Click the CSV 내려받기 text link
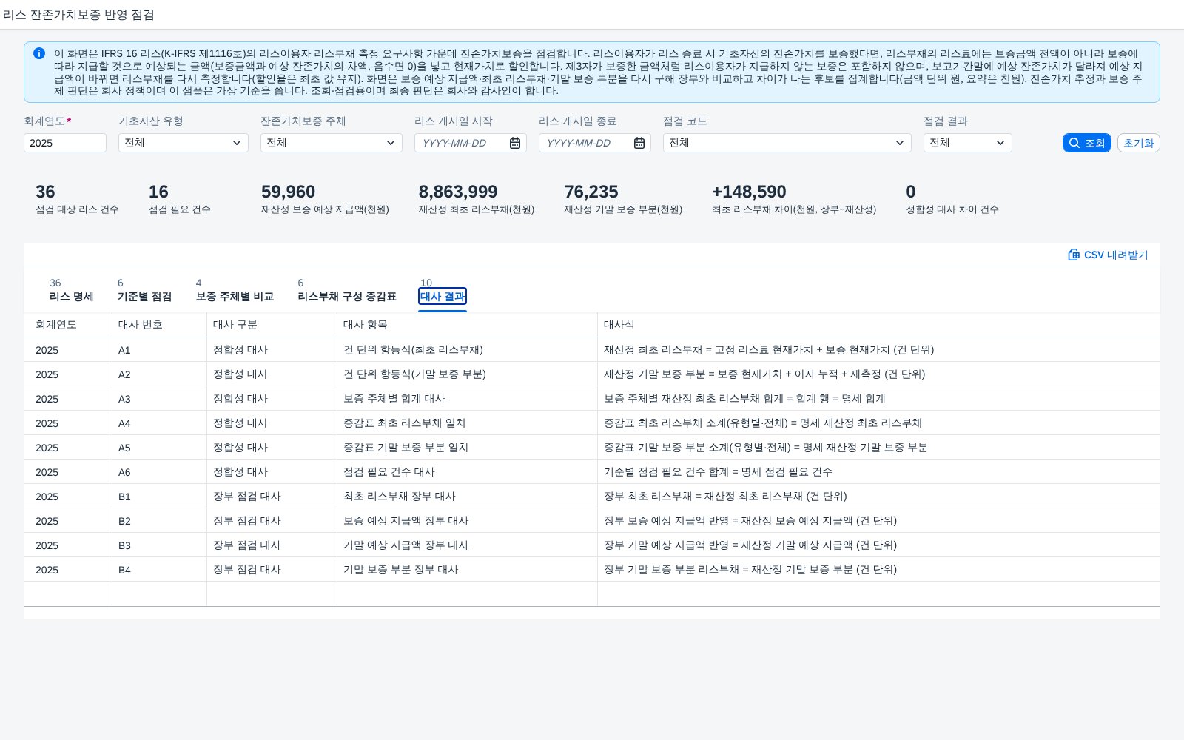Viewport: 1184px width, 740px height. pos(1116,255)
